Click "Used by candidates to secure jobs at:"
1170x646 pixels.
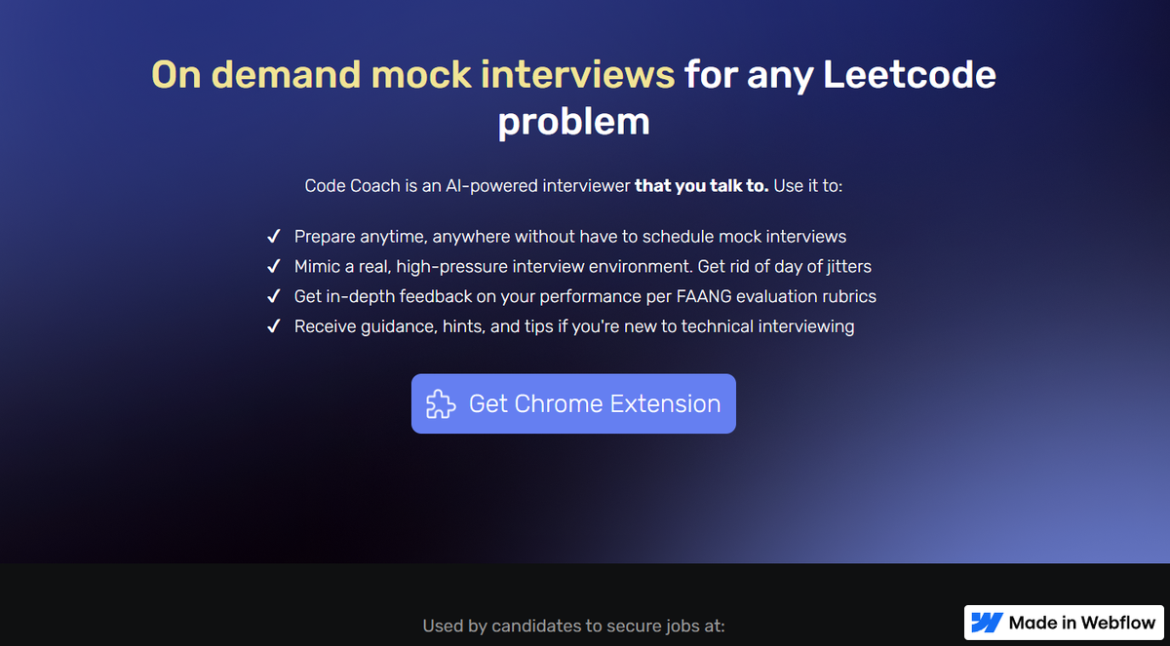(x=573, y=626)
